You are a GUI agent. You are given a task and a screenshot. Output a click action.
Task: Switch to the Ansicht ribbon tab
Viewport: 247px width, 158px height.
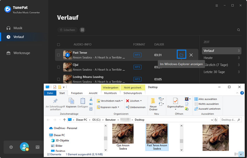coord(93,93)
